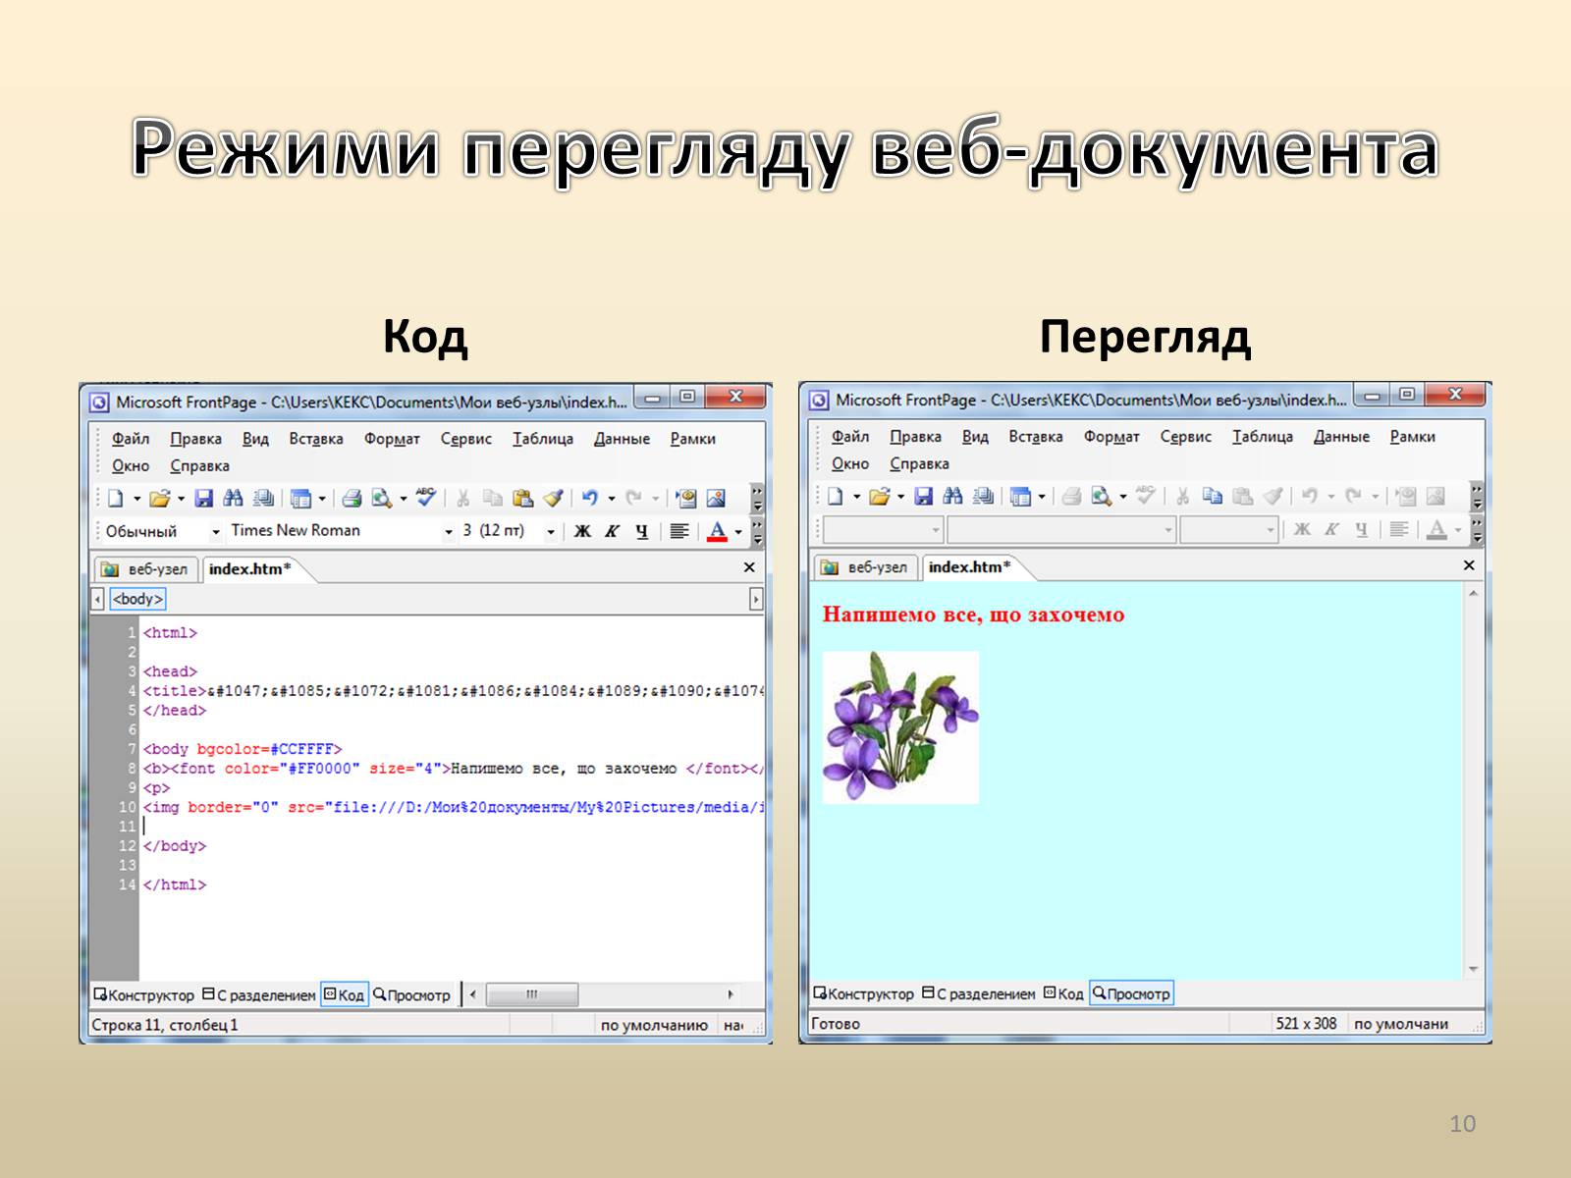The height and width of the screenshot is (1178, 1571).
Task: Click Format Painter brush in left window
Action: [x=553, y=499]
